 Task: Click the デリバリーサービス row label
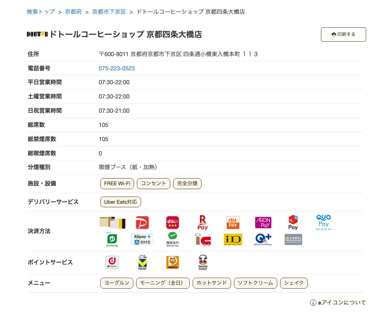coord(53,202)
